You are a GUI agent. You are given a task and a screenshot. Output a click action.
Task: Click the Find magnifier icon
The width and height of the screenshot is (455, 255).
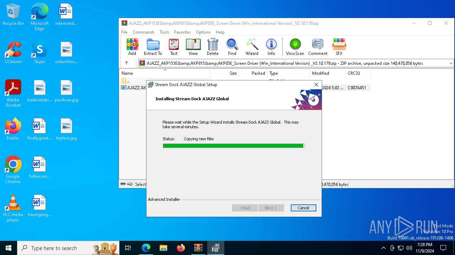click(232, 47)
